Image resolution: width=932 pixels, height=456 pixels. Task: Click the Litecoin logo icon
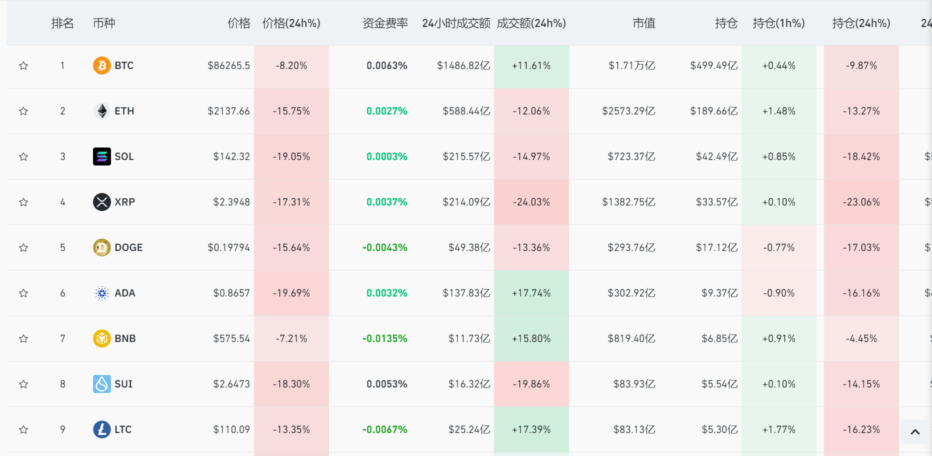[101, 429]
